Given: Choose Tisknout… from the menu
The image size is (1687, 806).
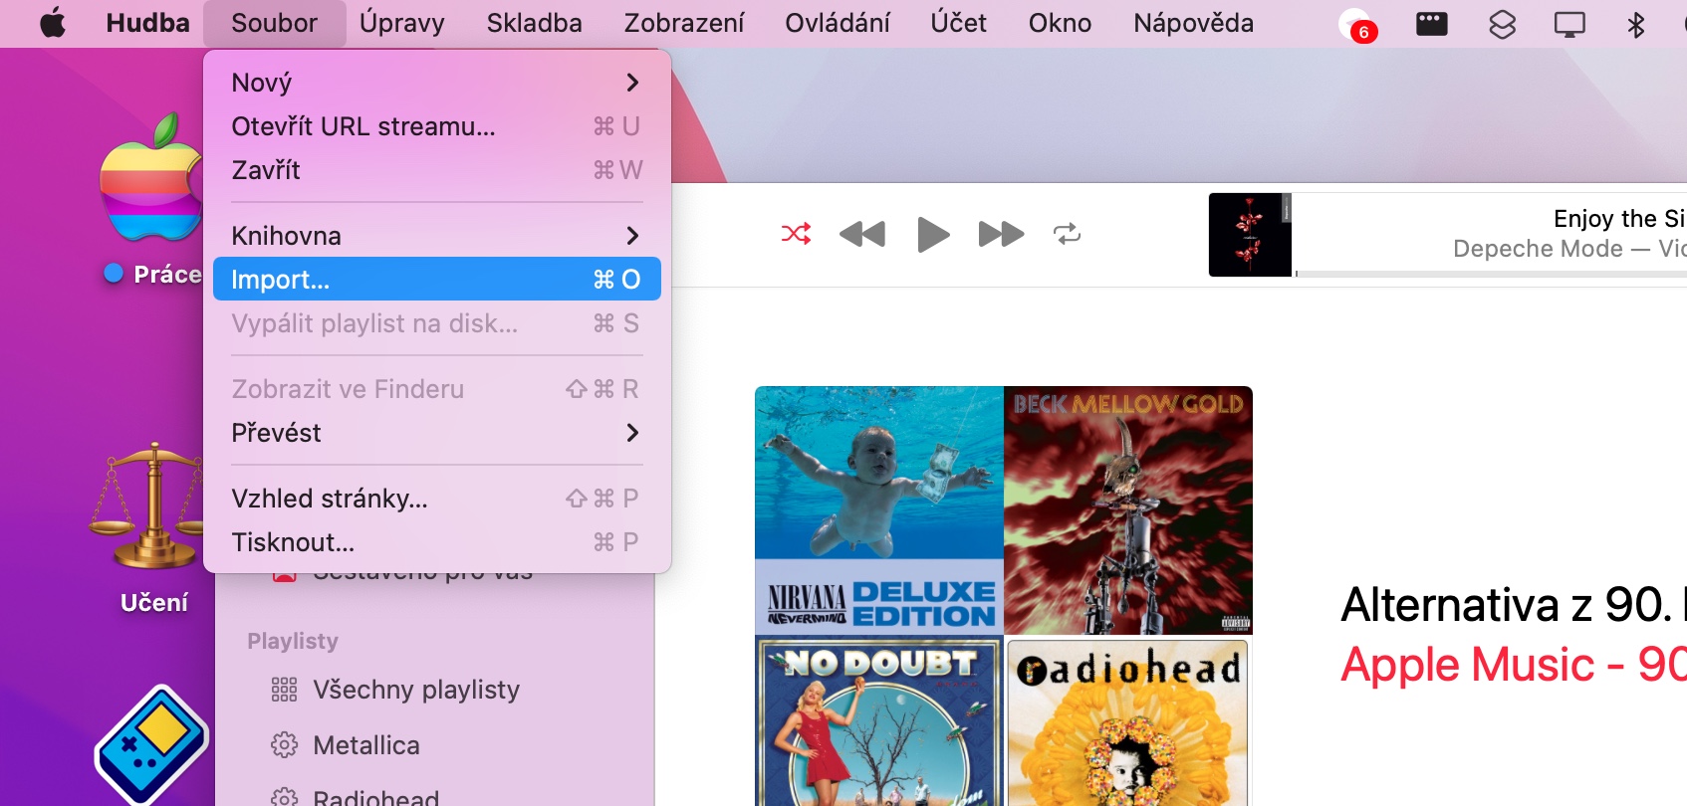Looking at the screenshot, I should (x=437, y=542).
